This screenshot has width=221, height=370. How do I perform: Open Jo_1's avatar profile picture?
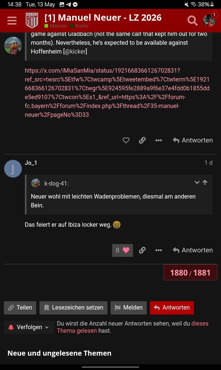tap(13, 169)
